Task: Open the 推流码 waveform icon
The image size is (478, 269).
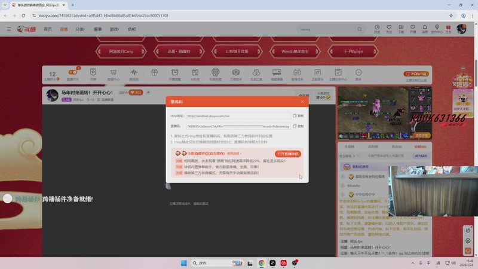Action: tap(134, 74)
